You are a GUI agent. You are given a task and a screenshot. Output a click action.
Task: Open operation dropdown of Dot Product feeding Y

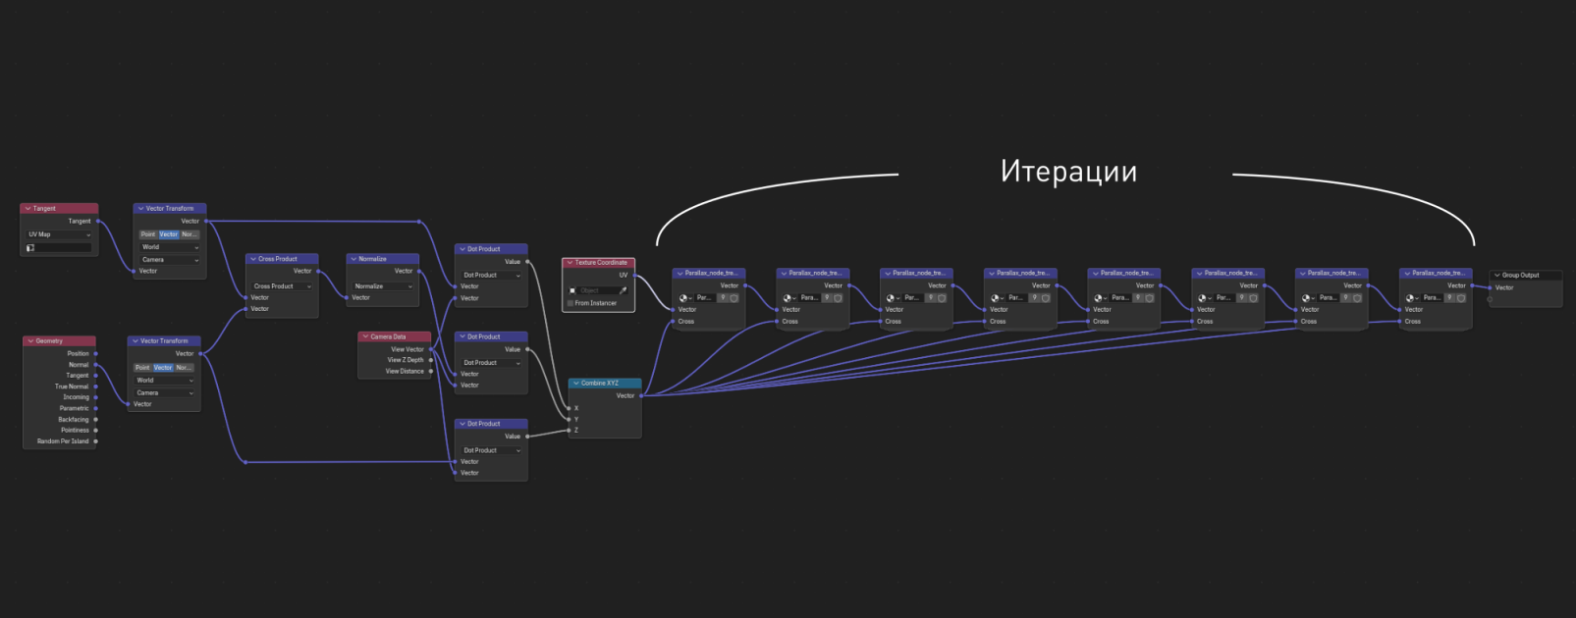(x=491, y=363)
